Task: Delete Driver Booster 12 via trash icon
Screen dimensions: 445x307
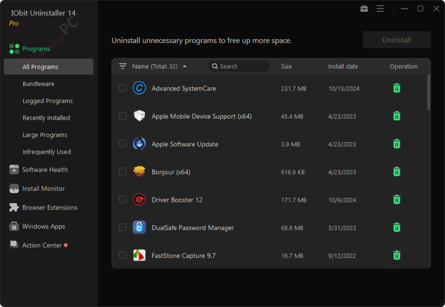Action: [x=397, y=200]
